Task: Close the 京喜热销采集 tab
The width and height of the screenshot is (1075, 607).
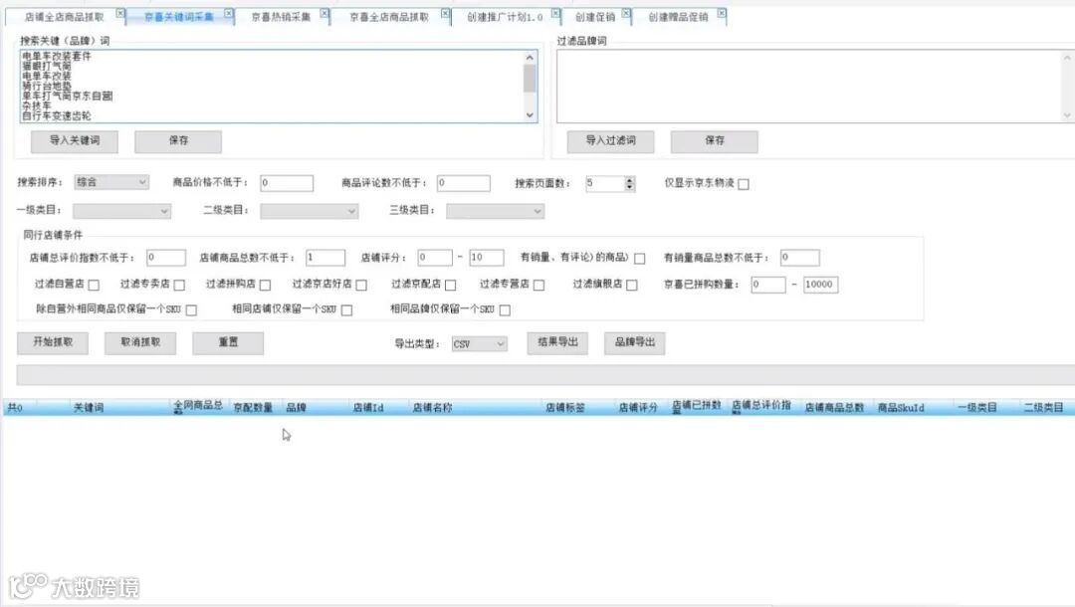Action: (x=324, y=13)
